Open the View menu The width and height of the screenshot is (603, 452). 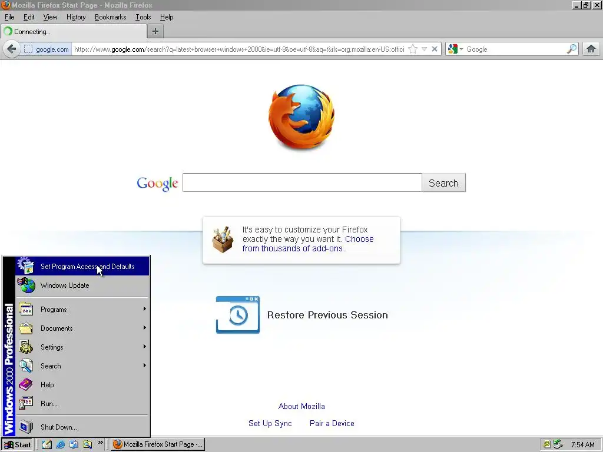tap(50, 17)
